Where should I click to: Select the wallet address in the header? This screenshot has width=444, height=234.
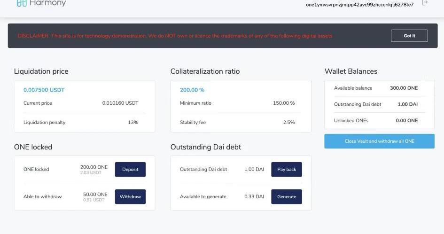[359, 5]
